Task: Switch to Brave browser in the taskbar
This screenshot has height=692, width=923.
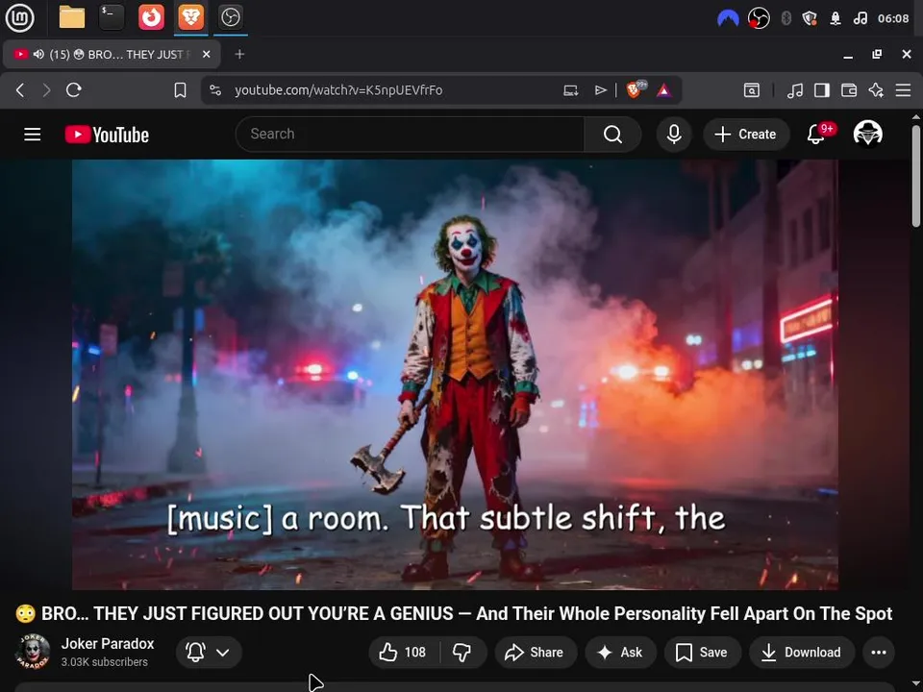Action: pos(190,17)
